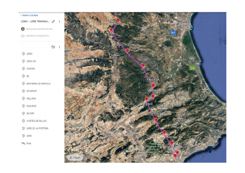Edit the project title with pencil icon
Screen dimensions: 245x173
[x=53, y=22]
